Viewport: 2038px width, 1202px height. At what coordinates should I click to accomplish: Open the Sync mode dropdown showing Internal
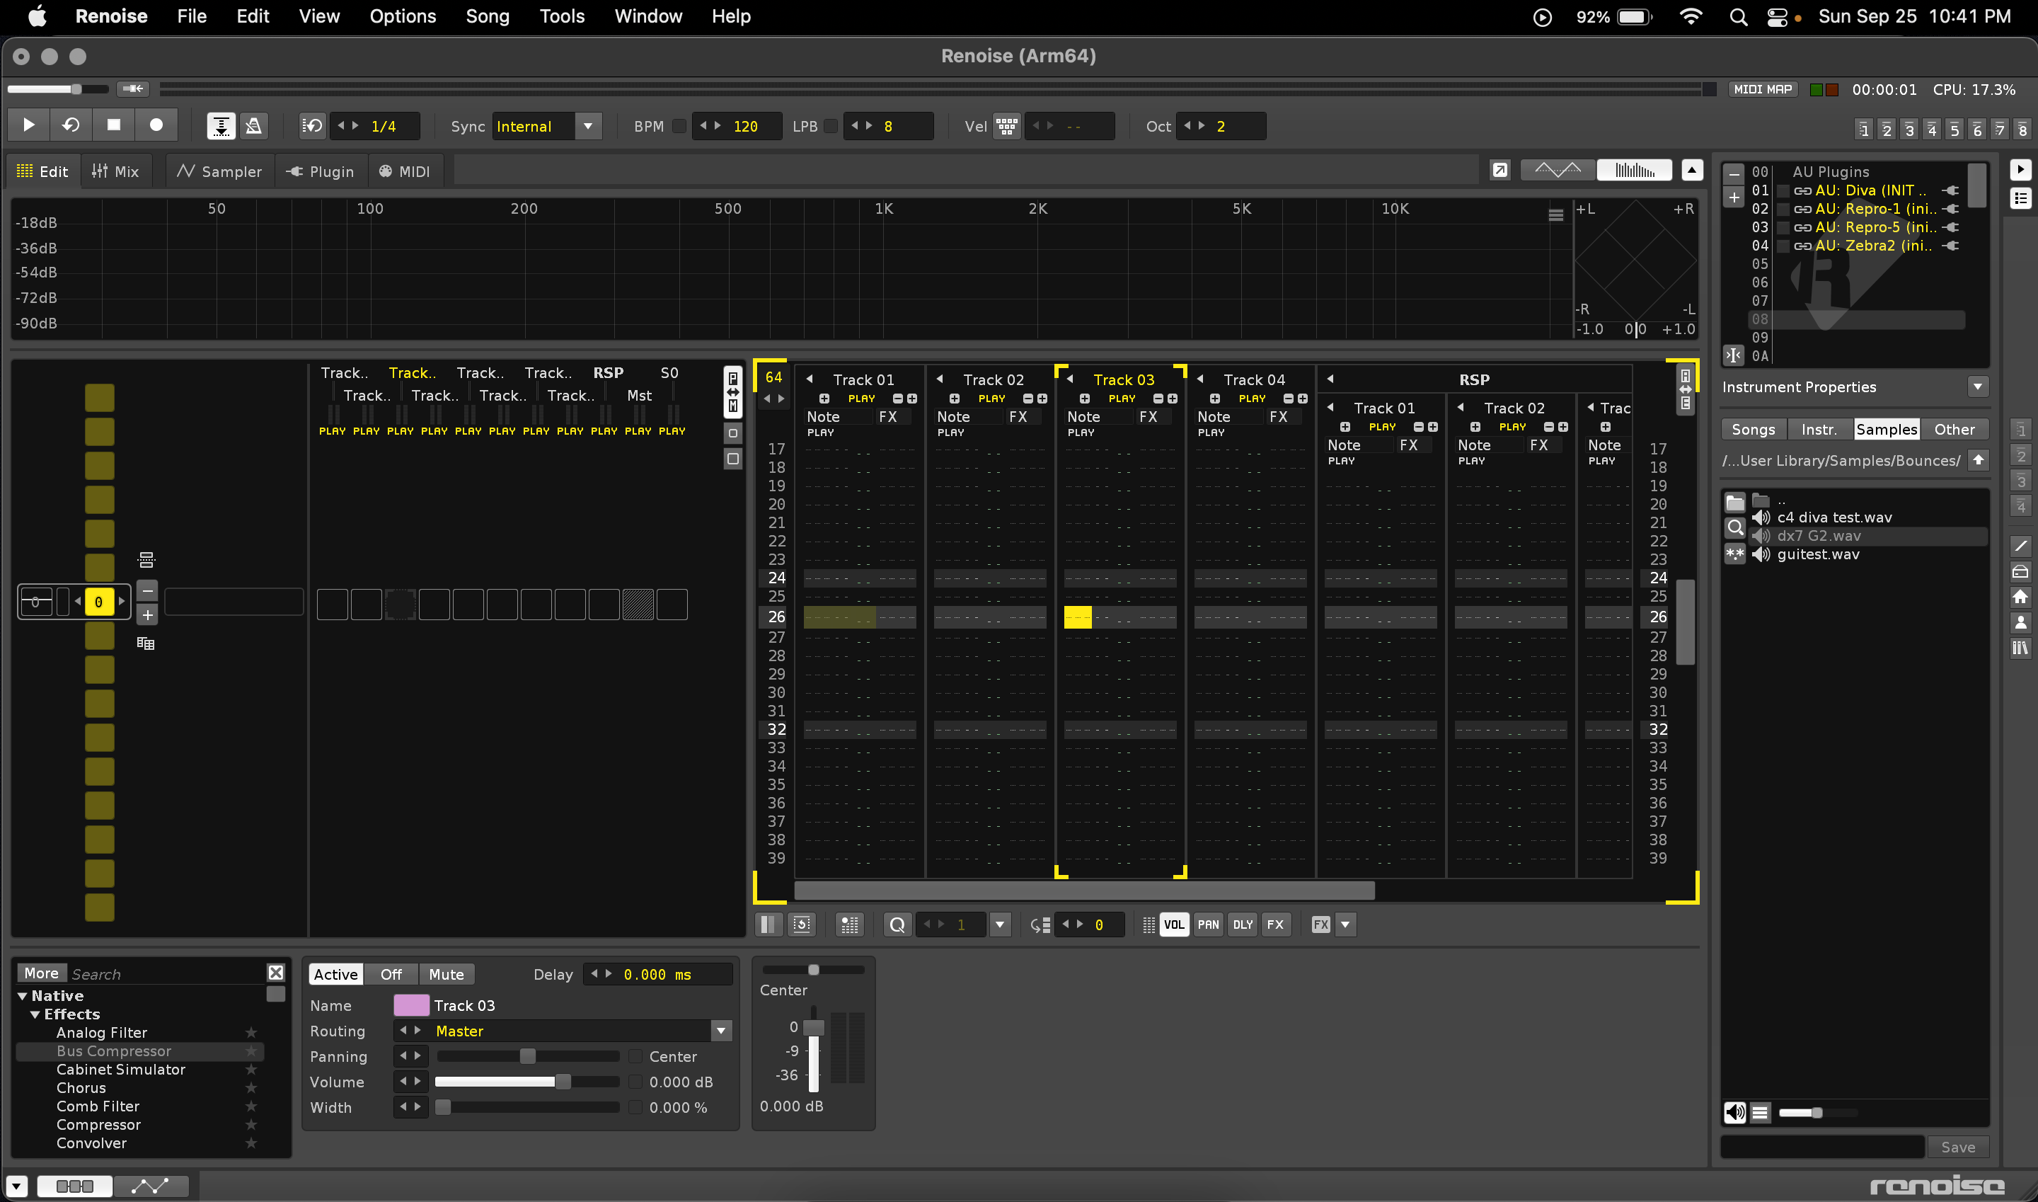(589, 126)
